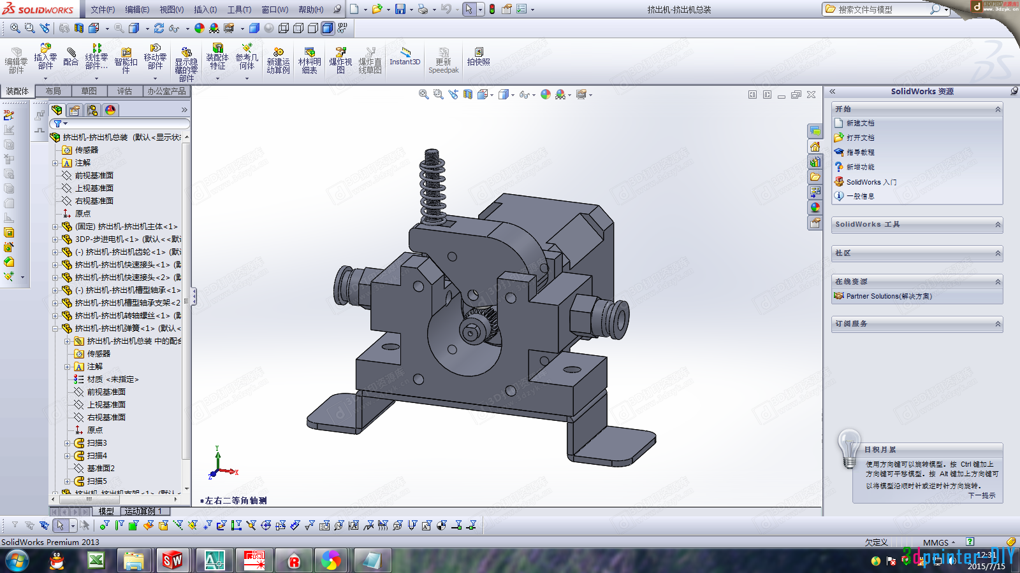Click Exploded View (爆炸视图) tool
This screenshot has height=573, width=1020.
[340, 60]
